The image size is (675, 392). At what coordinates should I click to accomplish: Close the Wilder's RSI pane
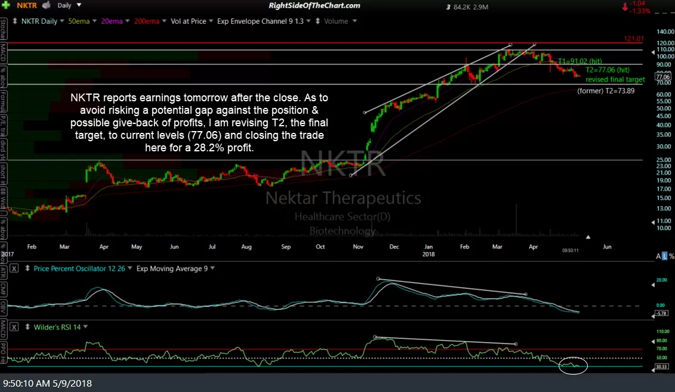pyautogui.click(x=14, y=327)
